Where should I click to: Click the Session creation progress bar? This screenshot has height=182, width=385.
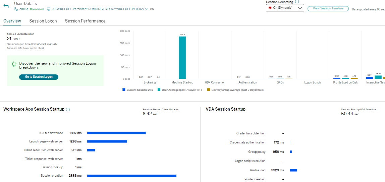[131, 176]
